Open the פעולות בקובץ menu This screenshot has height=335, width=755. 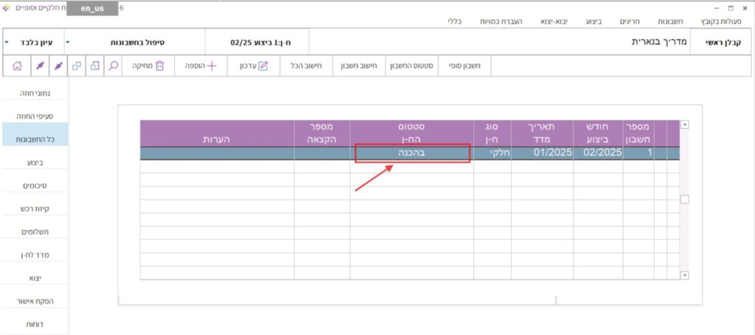[731, 22]
